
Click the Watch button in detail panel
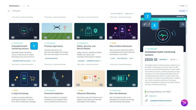pyautogui.click(x=149, y=60)
